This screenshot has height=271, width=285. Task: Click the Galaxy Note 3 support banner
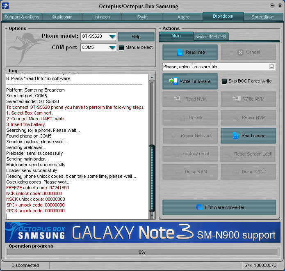point(142,232)
